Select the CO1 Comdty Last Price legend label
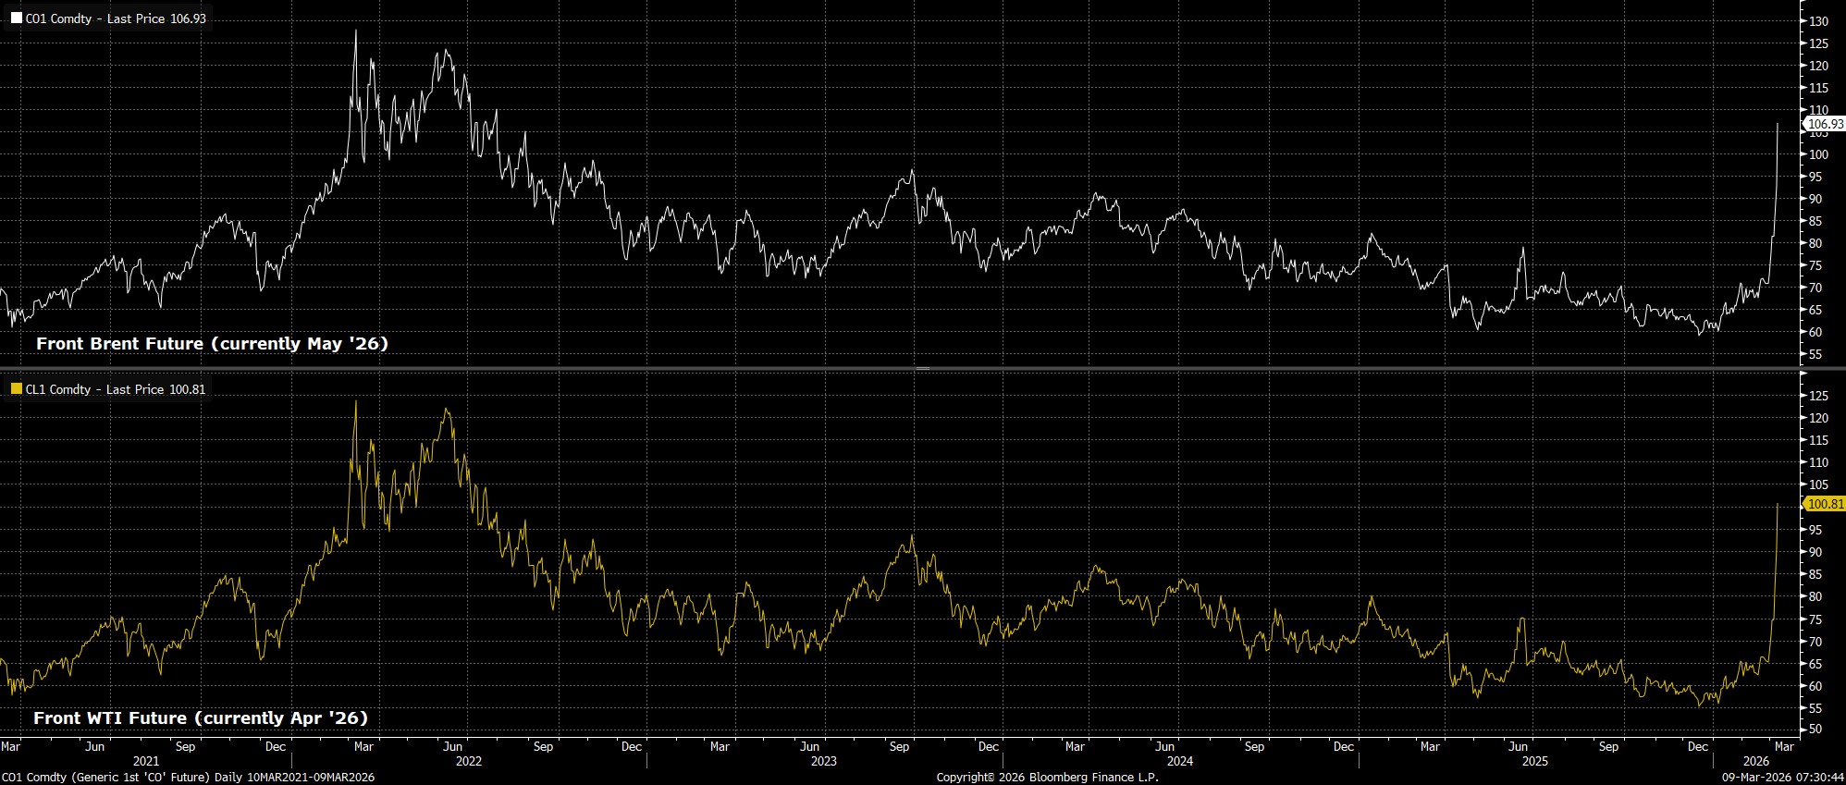The width and height of the screenshot is (1846, 785). 116,18
